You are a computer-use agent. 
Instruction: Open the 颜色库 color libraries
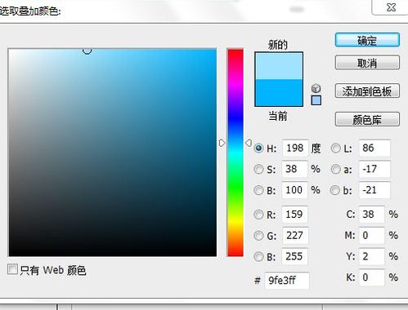(x=367, y=119)
